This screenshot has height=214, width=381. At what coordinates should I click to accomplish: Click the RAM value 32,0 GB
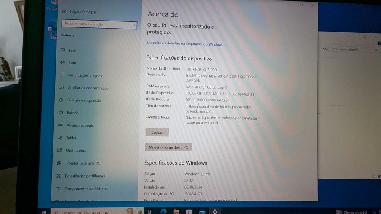coord(206,87)
